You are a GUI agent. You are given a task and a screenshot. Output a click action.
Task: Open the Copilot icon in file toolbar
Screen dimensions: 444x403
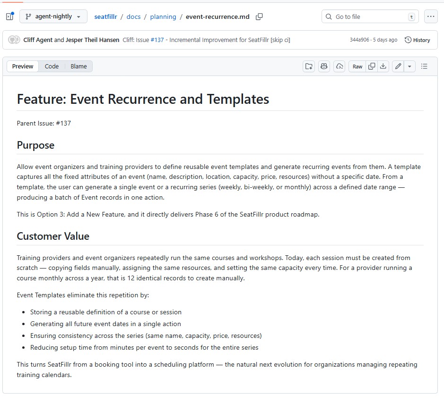(x=324, y=67)
